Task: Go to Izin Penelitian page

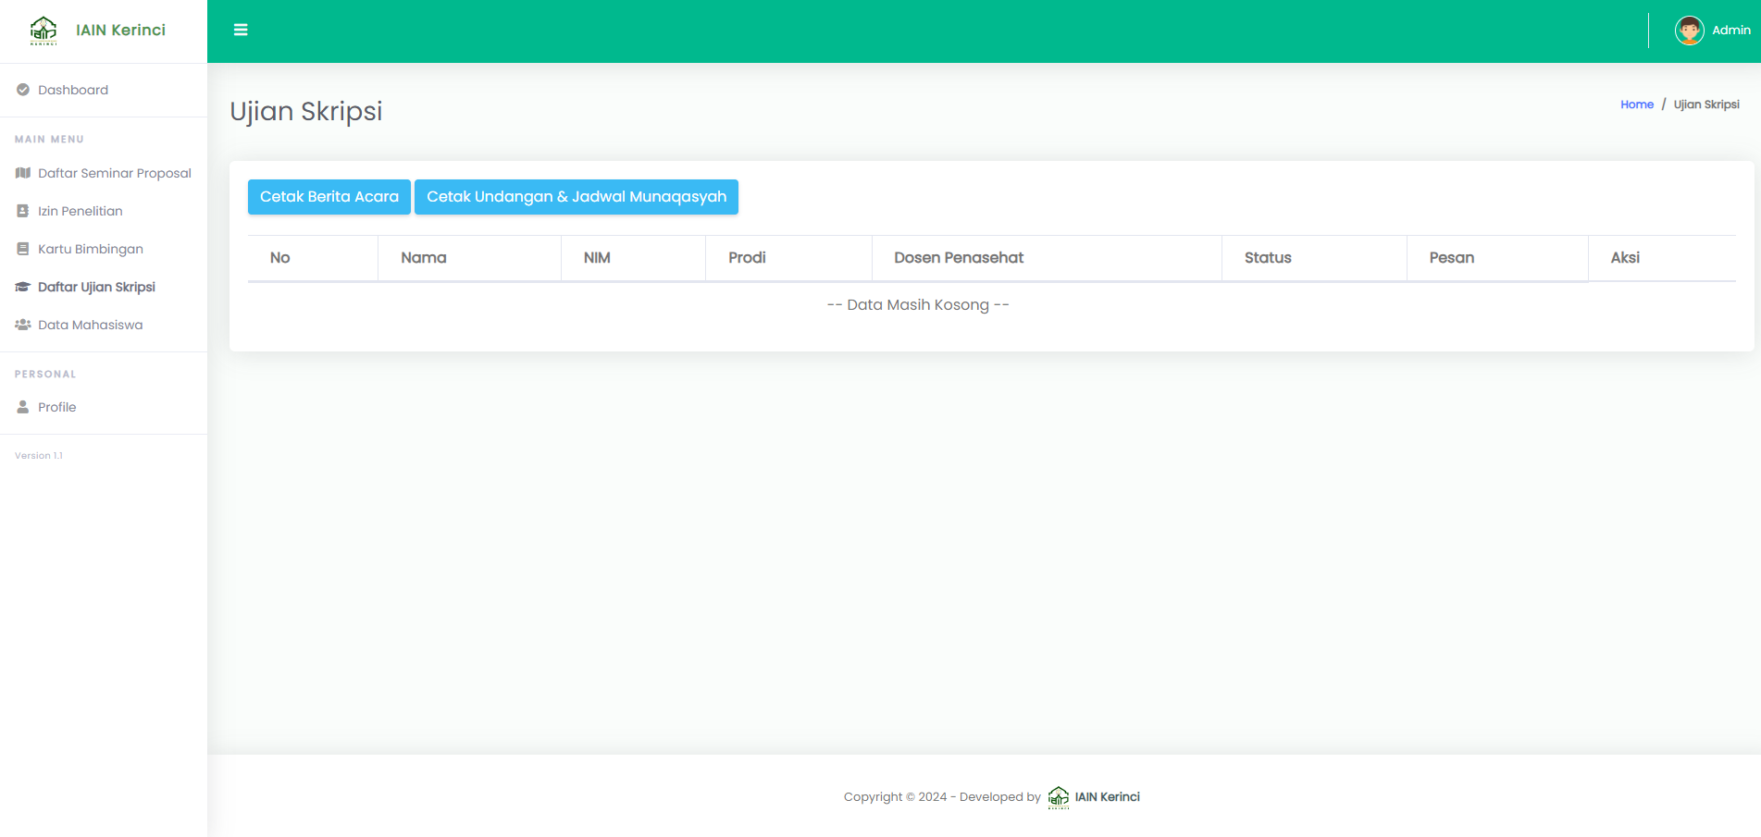Action: point(104,211)
